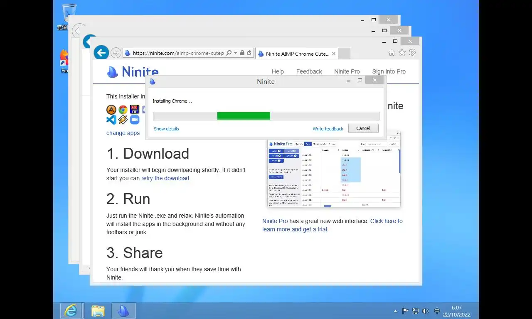532x319 pixels.
Task: Close the rearmost background IE window
Action: coord(388,20)
